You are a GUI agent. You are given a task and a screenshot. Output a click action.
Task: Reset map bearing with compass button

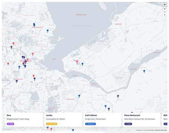click(165, 15)
